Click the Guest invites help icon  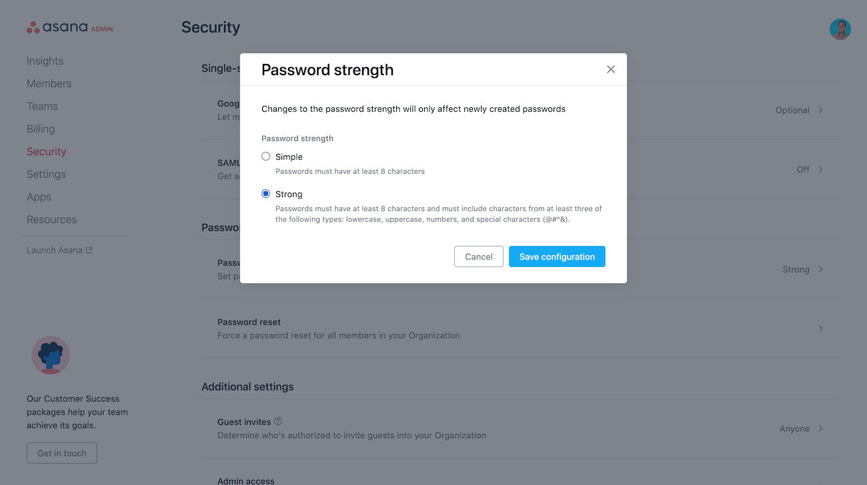click(x=278, y=421)
